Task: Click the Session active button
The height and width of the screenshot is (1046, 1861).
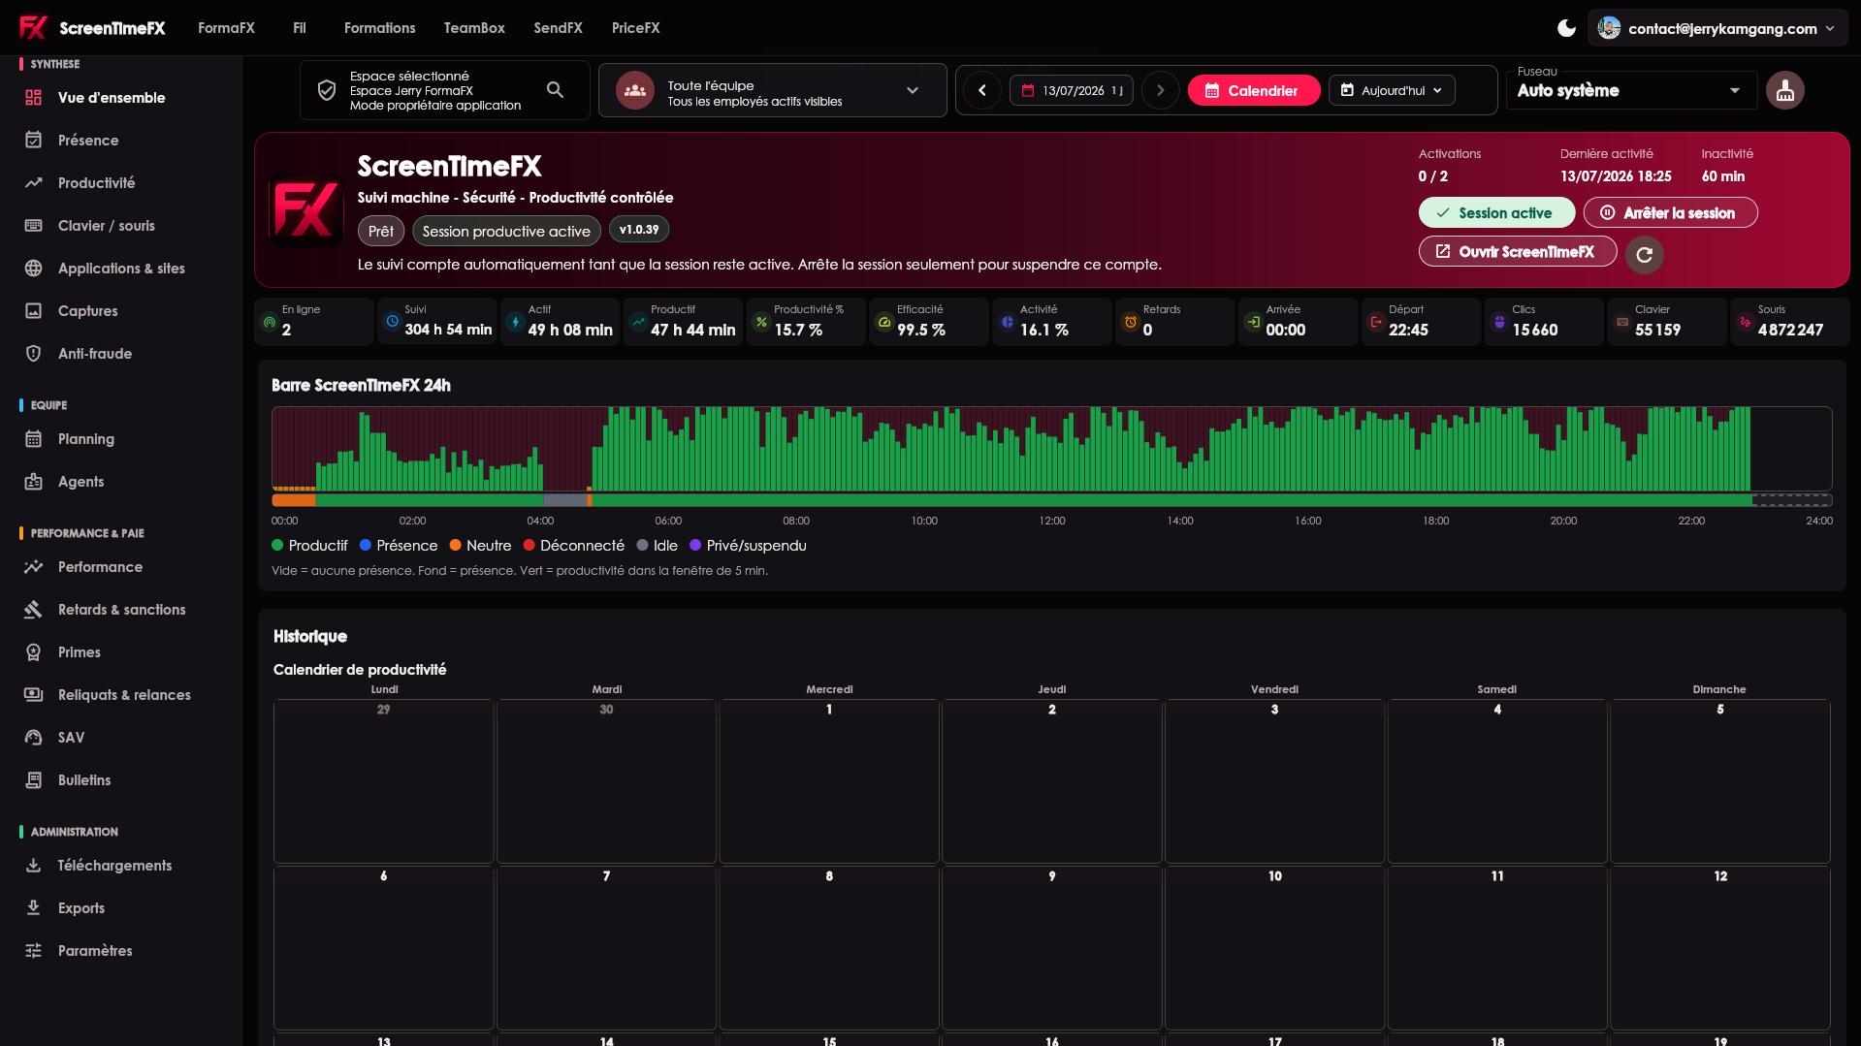Action: [x=1496, y=212]
